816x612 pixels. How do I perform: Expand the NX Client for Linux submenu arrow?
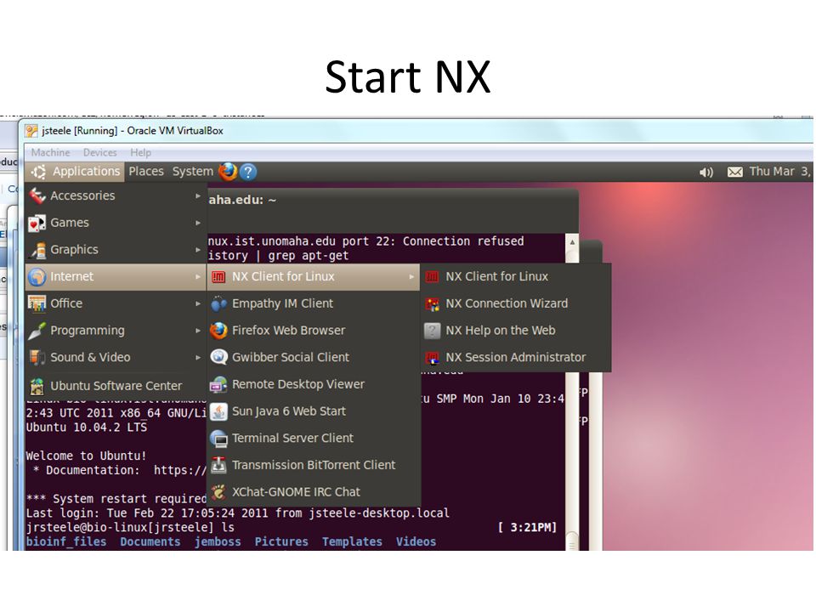coord(411,277)
